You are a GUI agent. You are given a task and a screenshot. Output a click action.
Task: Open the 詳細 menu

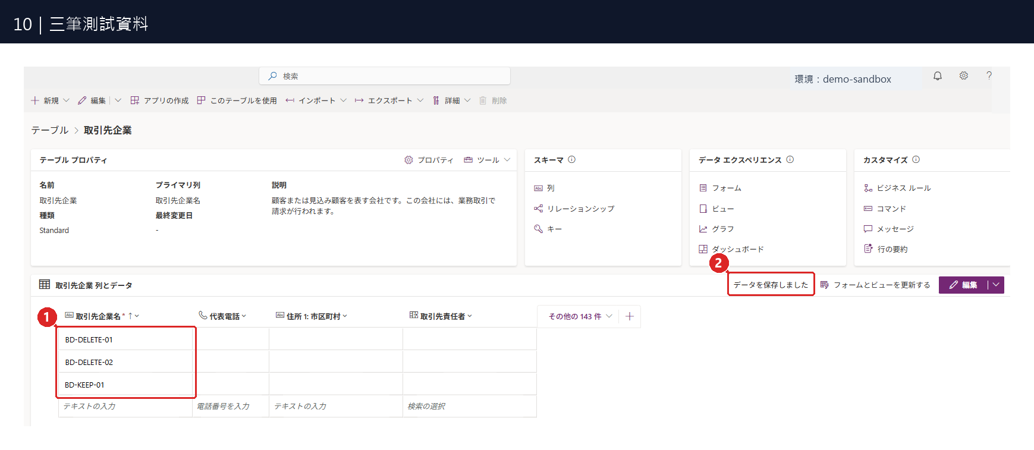tap(451, 100)
